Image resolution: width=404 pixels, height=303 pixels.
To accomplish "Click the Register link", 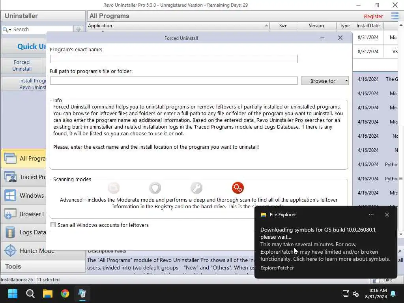I will [373, 16].
